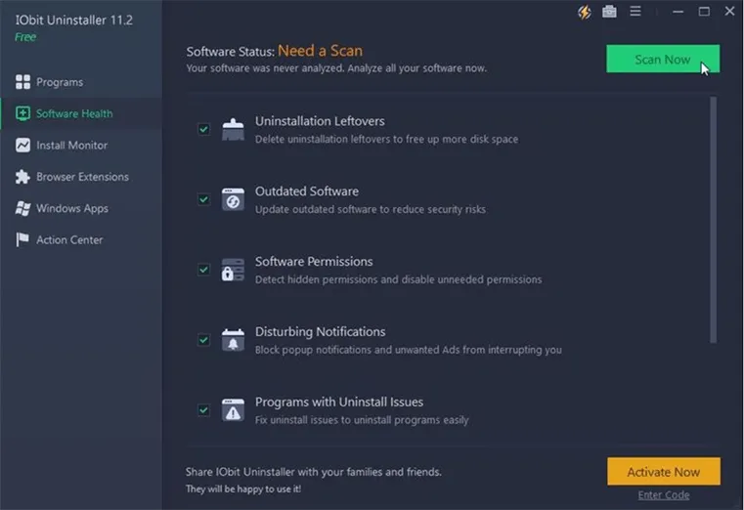Toggle the Outdated Software checkbox

(203, 199)
